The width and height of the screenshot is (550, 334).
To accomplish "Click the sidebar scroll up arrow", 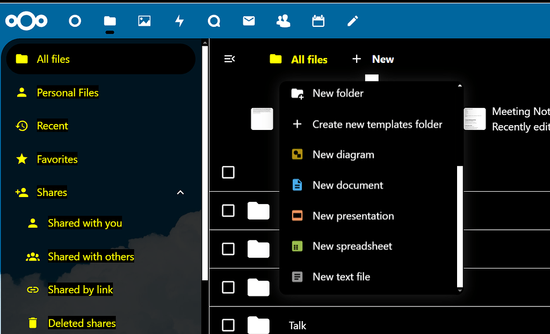I will point(205,43).
